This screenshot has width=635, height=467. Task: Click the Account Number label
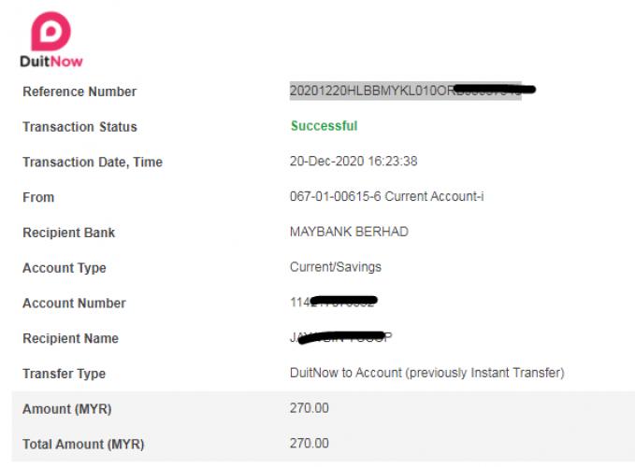tap(74, 304)
